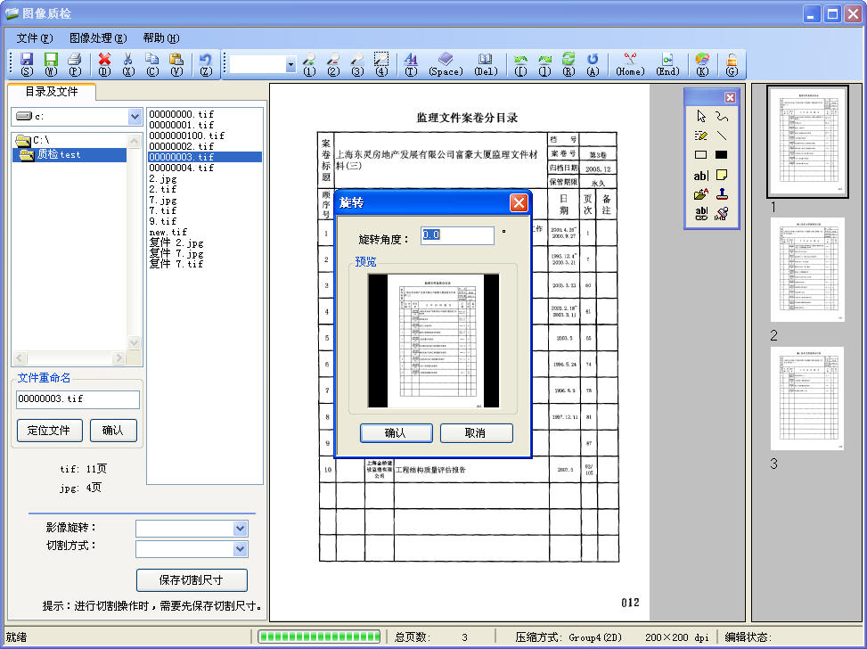Select page thumbnail 2 in the right panel
This screenshot has height=649, width=867.
tap(807, 270)
